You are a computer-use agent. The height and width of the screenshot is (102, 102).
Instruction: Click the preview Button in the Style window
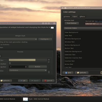tap(38, 67)
